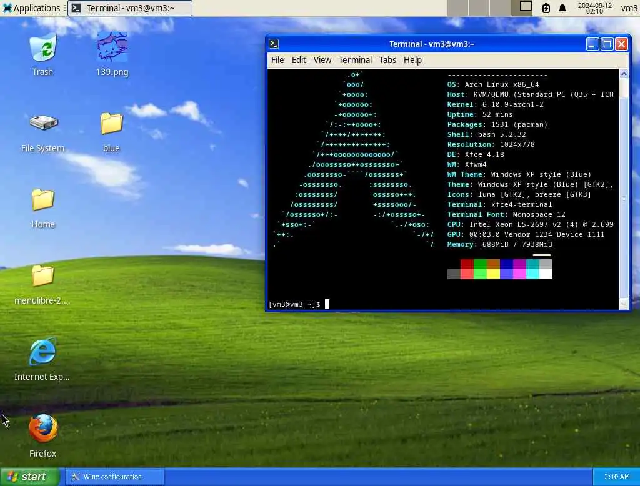The width and height of the screenshot is (640, 486).
Task: Click the start button
Action: pos(30,477)
